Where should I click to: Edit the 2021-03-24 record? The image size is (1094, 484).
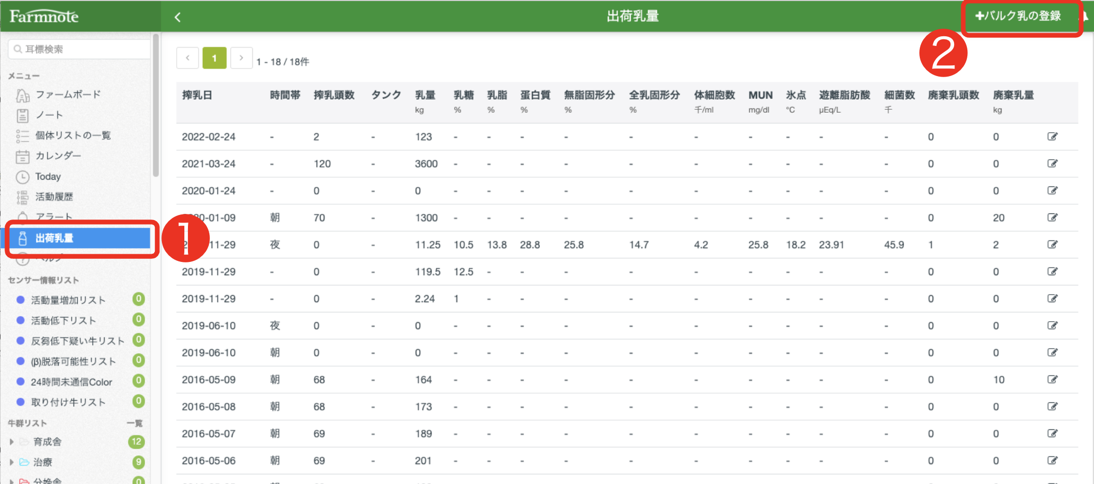(x=1052, y=163)
